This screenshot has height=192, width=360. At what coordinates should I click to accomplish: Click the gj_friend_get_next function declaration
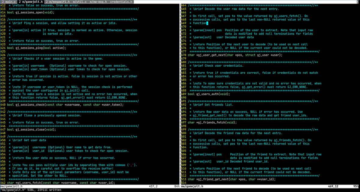click(x=232, y=179)
